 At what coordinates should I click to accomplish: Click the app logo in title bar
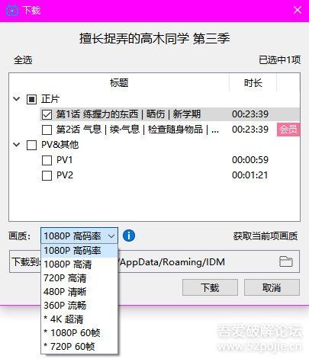(x=12, y=10)
